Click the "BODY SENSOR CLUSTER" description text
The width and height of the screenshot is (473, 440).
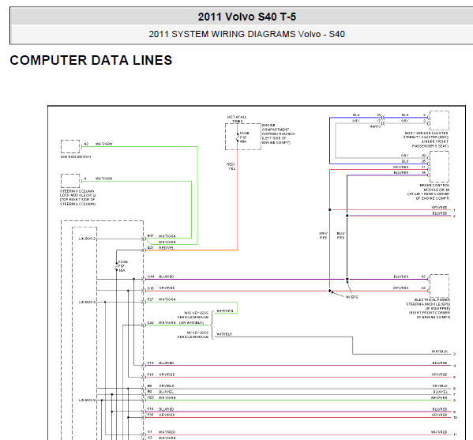click(x=426, y=139)
